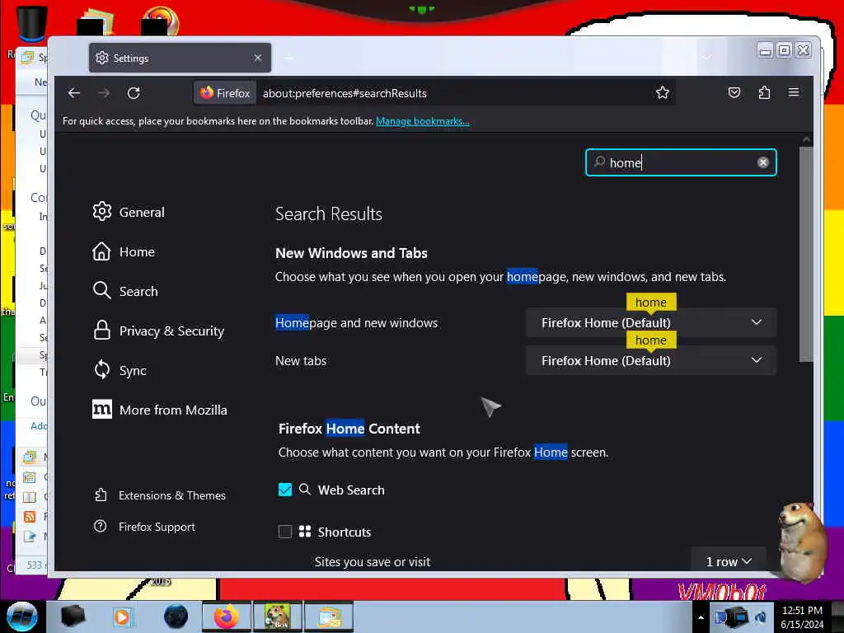Open the Privacy & Security category
This screenshot has width=844, height=633.
[x=158, y=331]
